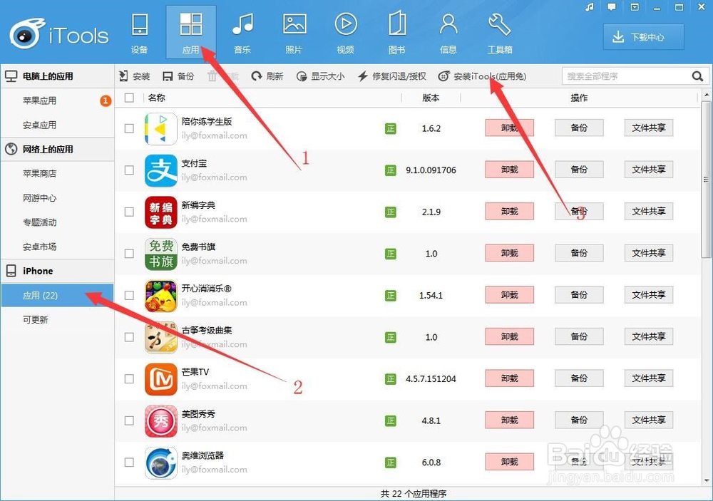The image size is (713, 501).
Task: Select 安卓应用 in the sidebar
Action: (57, 125)
